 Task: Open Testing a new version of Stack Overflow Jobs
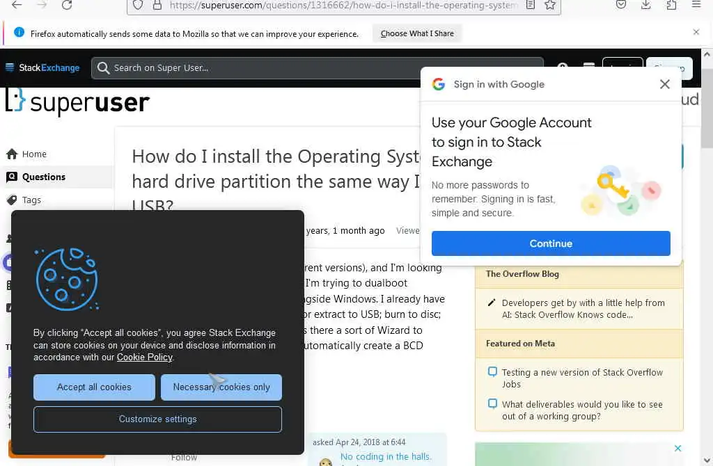click(x=582, y=378)
